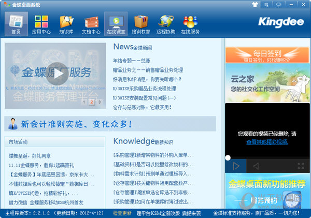Image resolution: width=311 pixels, height=218 pixels.
Task: Click 检查更新 check for updates
Action: pyautogui.click(x=122, y=213)
